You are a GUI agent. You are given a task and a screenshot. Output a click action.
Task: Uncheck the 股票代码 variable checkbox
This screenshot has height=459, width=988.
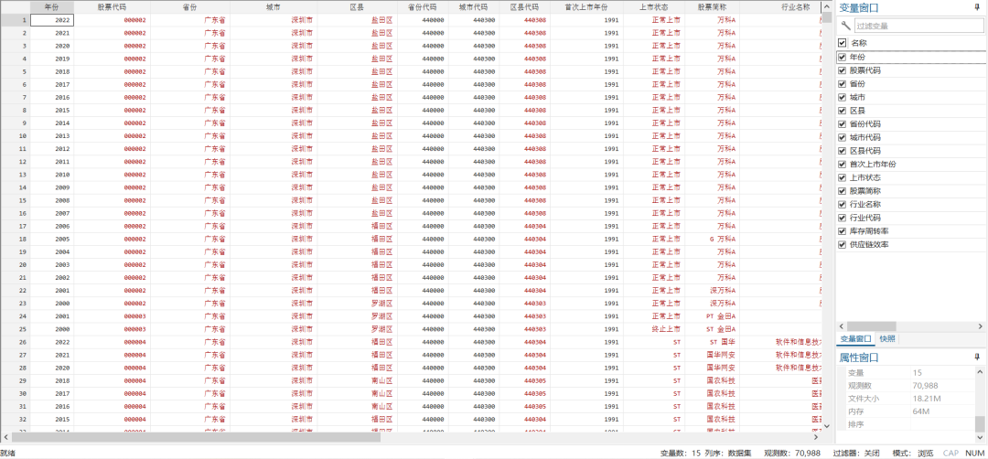point(842,69)
